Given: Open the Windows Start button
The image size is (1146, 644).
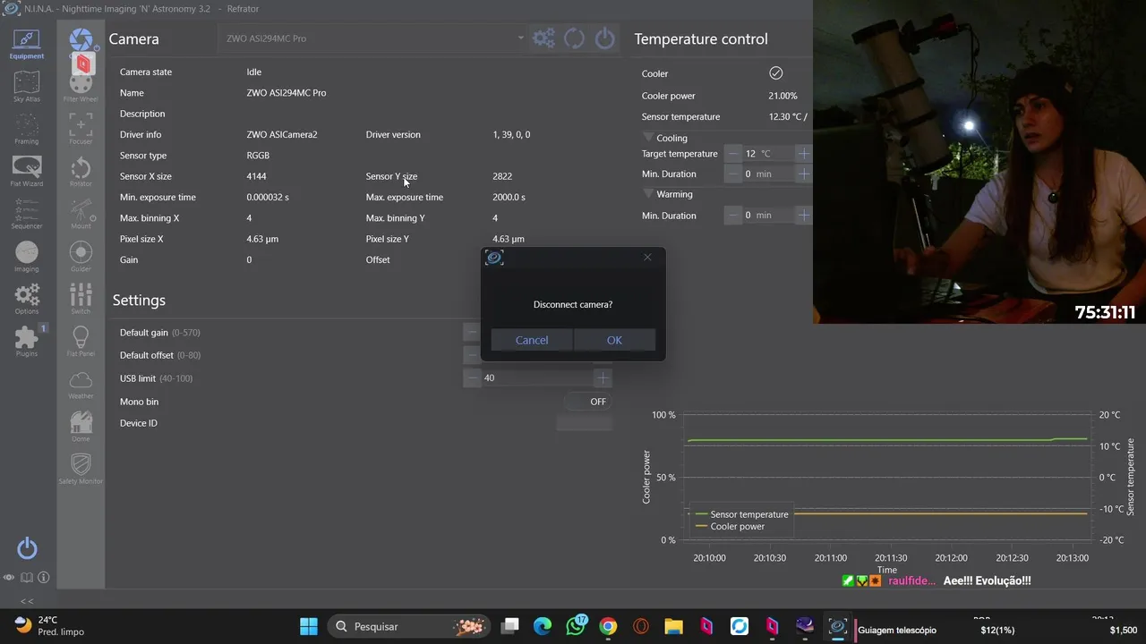Looking at the screenshot, I should (x=309, y=626).
